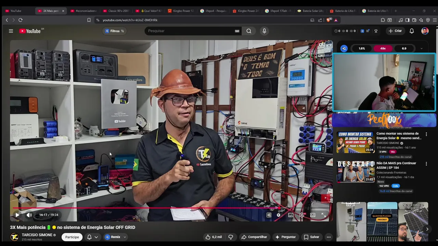The width and height of the screenshot is (438, 246).
Task: Open browser extensions puzzle icon
Action: pos(383,20)
